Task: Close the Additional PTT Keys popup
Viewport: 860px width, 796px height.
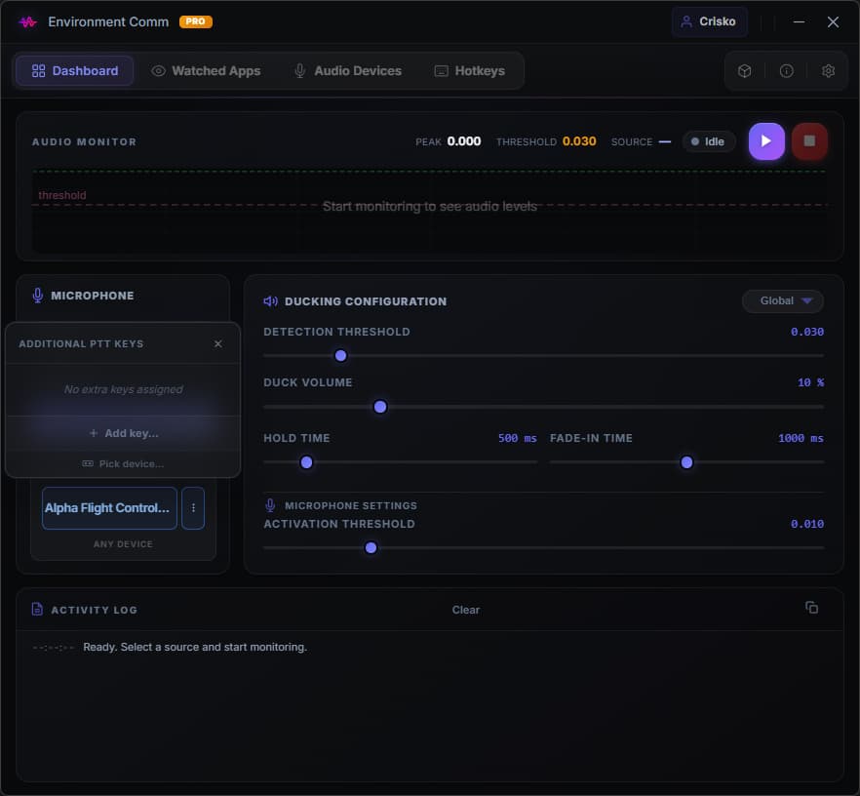Action: pos(217,344)
